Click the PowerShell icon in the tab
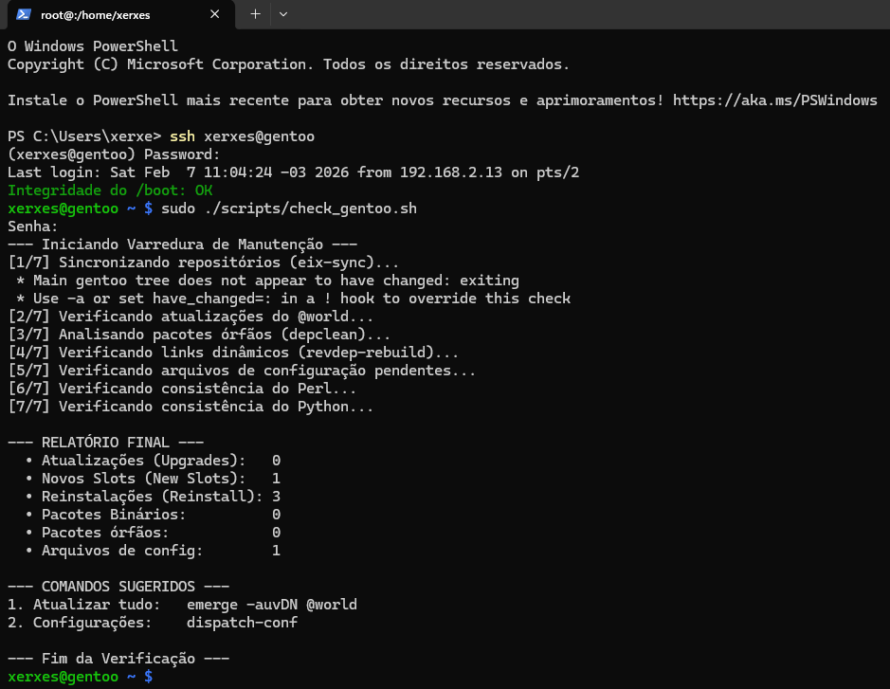The height and width of the screenshot is (689, 890). click(x=24, y=15)
